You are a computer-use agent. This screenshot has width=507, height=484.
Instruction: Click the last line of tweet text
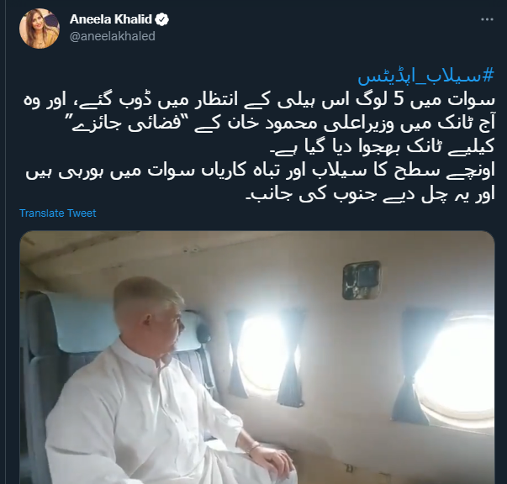point(371,194)
